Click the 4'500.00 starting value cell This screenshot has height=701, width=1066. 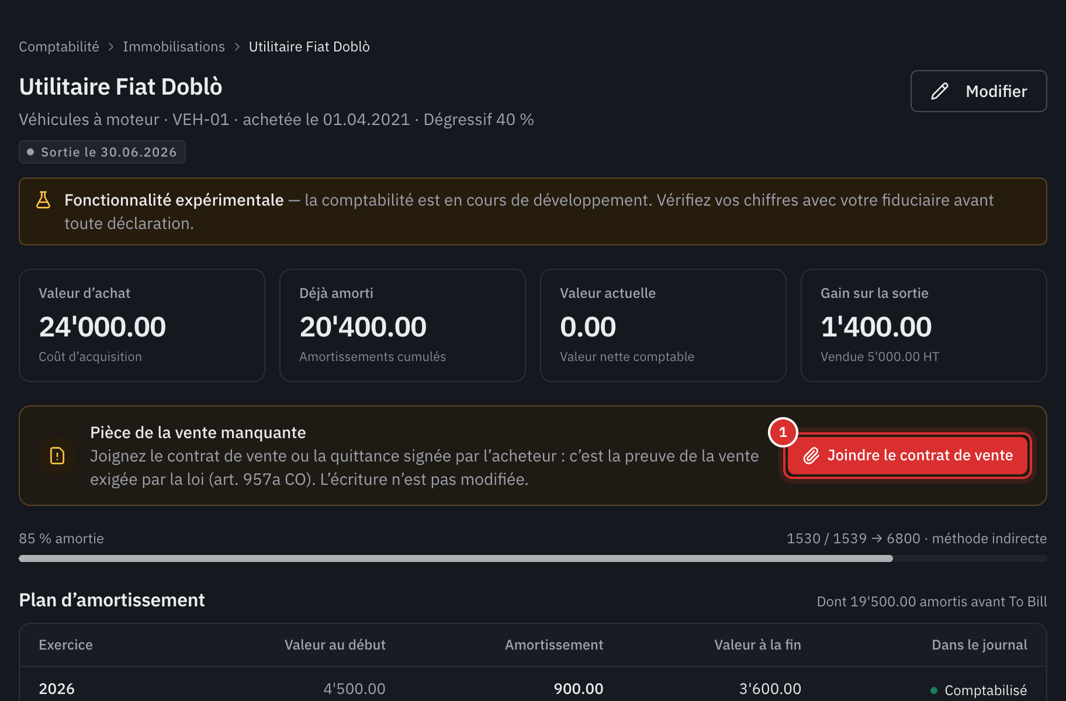354,689
